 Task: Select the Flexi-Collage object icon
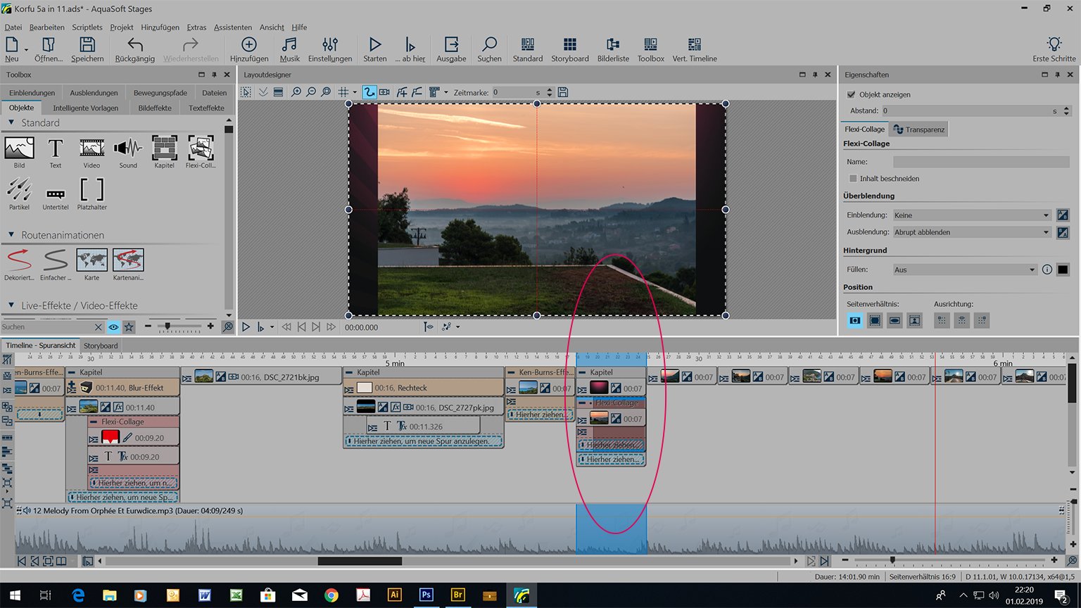[x=201, y=149]
